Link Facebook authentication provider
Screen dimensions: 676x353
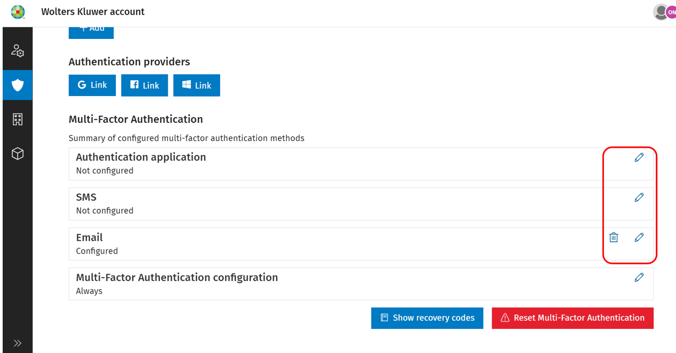coord(144,85)
